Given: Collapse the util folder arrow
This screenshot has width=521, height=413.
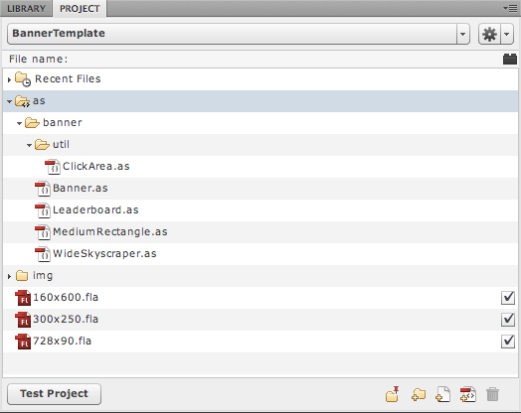Looking at the screenshot, I should pos(29,145).
